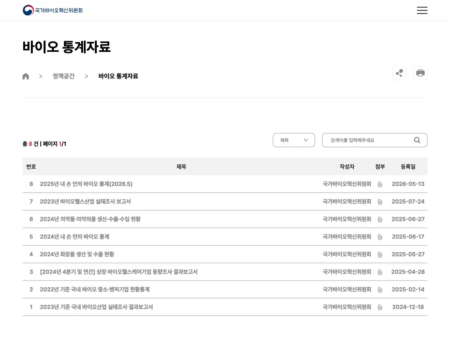
Task: Open attachment for 2023년 기준 국내 바이오산업 실태조사 row
Action: click(x=380, y=307)
